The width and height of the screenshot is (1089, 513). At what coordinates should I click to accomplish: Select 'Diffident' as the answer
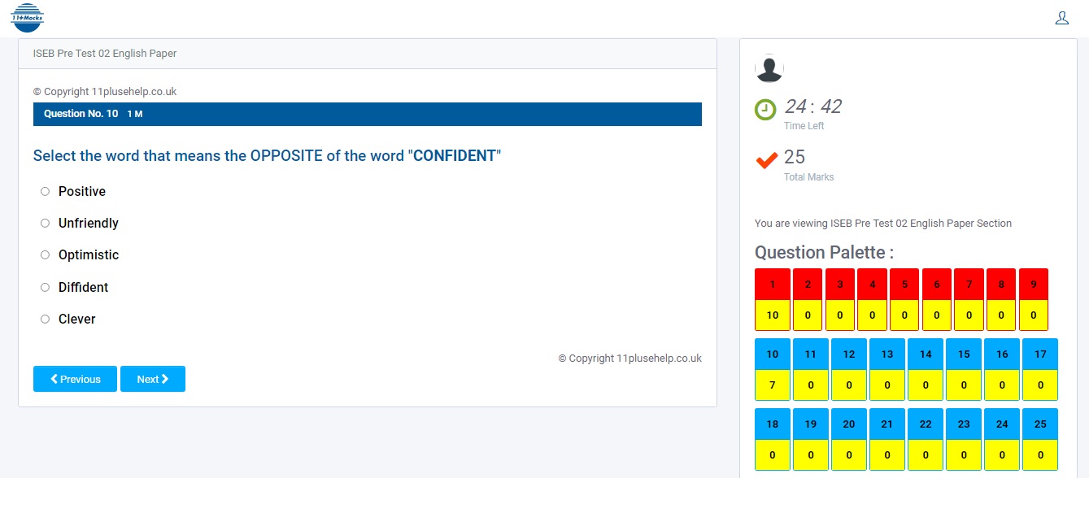click(x=46, y=288)
